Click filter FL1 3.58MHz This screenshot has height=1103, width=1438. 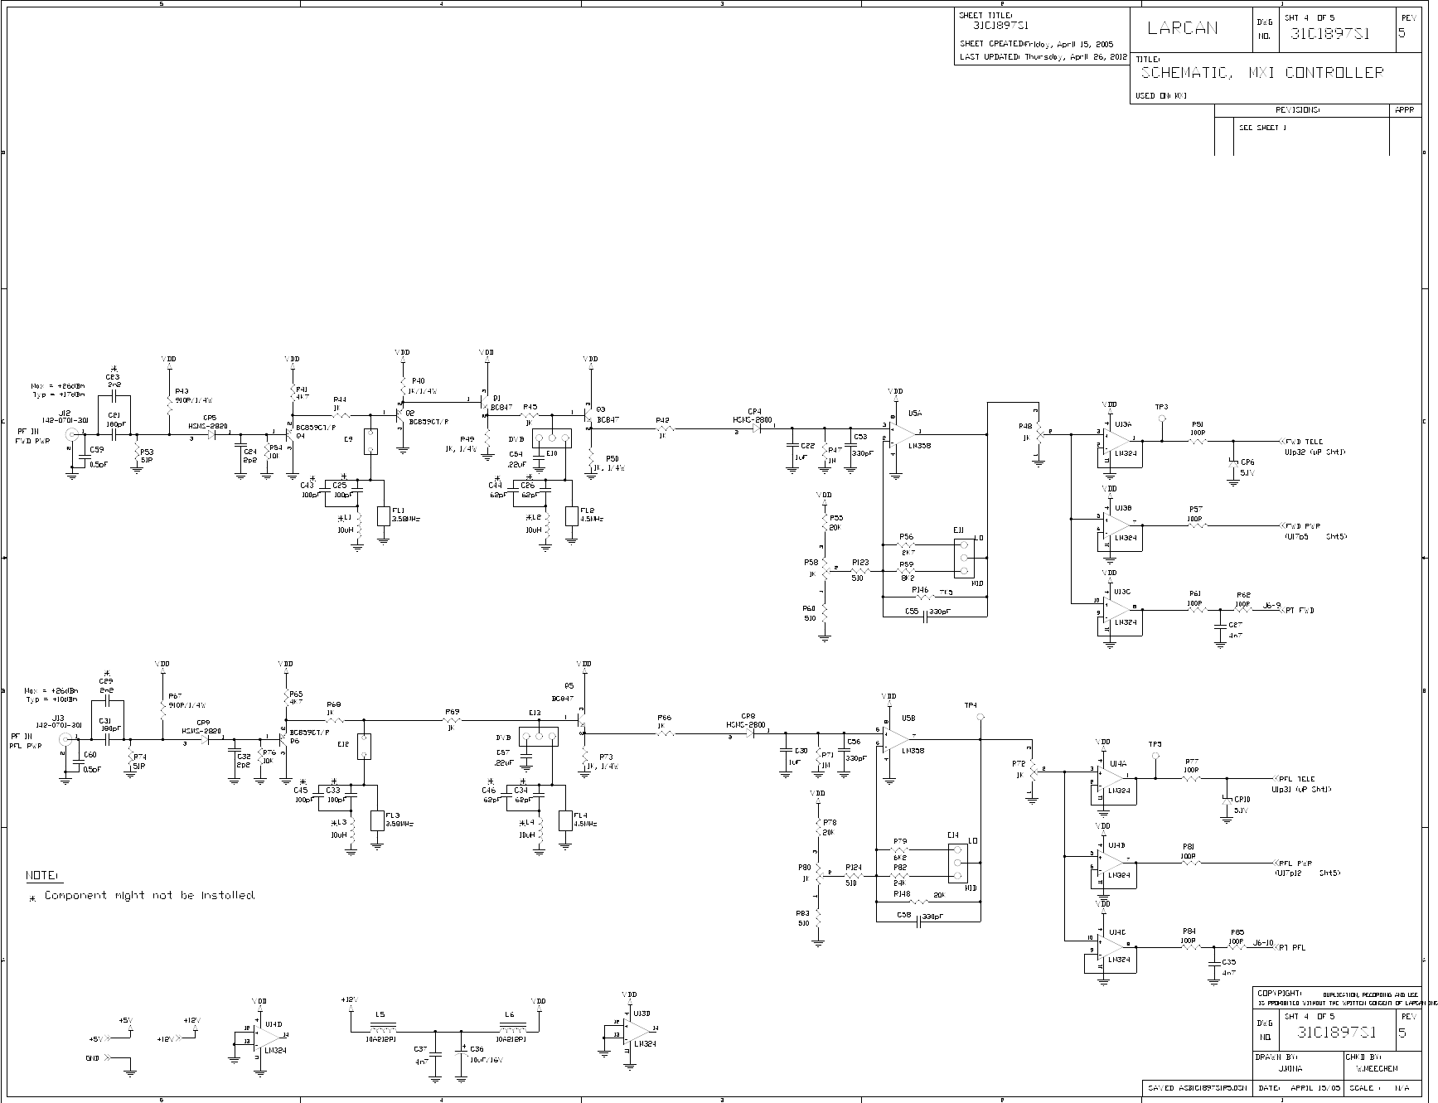point(383,515)
